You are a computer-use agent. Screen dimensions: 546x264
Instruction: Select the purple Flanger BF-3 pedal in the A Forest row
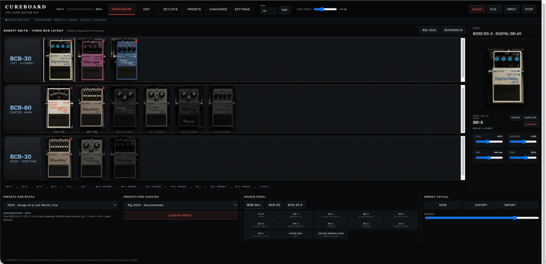(92, 60)
